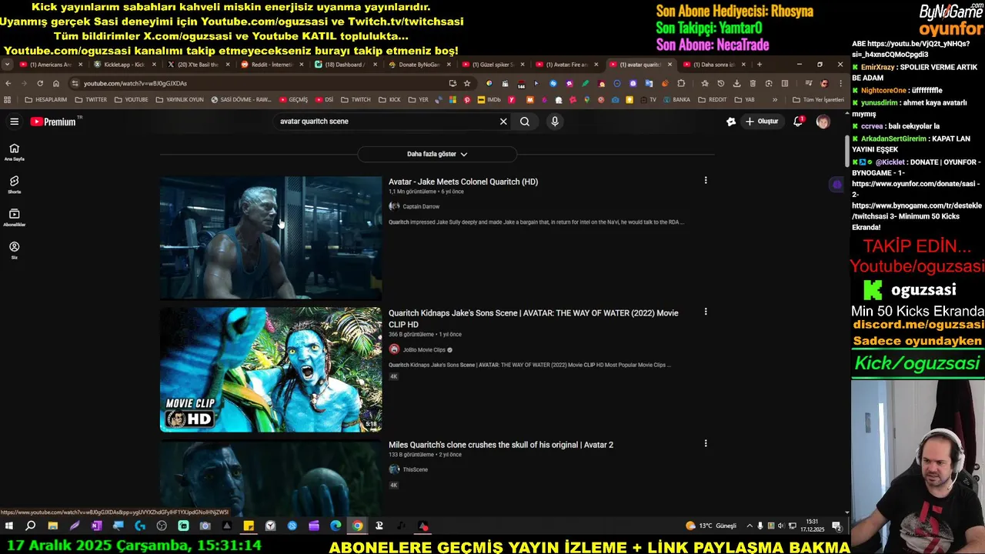Open the HESAPLARIM bookmarks folder
This screenshot has width=985, height=554.
46,99
